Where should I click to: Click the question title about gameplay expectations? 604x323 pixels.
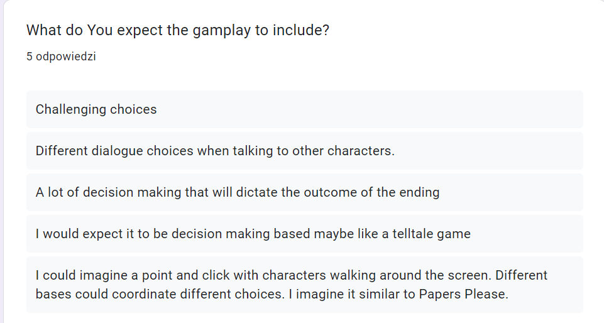178,30
